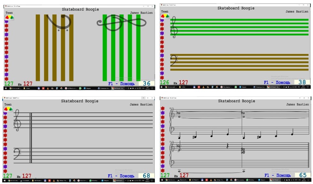Click the tempo gauge in the score-36 window
Viewport: 313px width, 184px height.
click(9, 17)
